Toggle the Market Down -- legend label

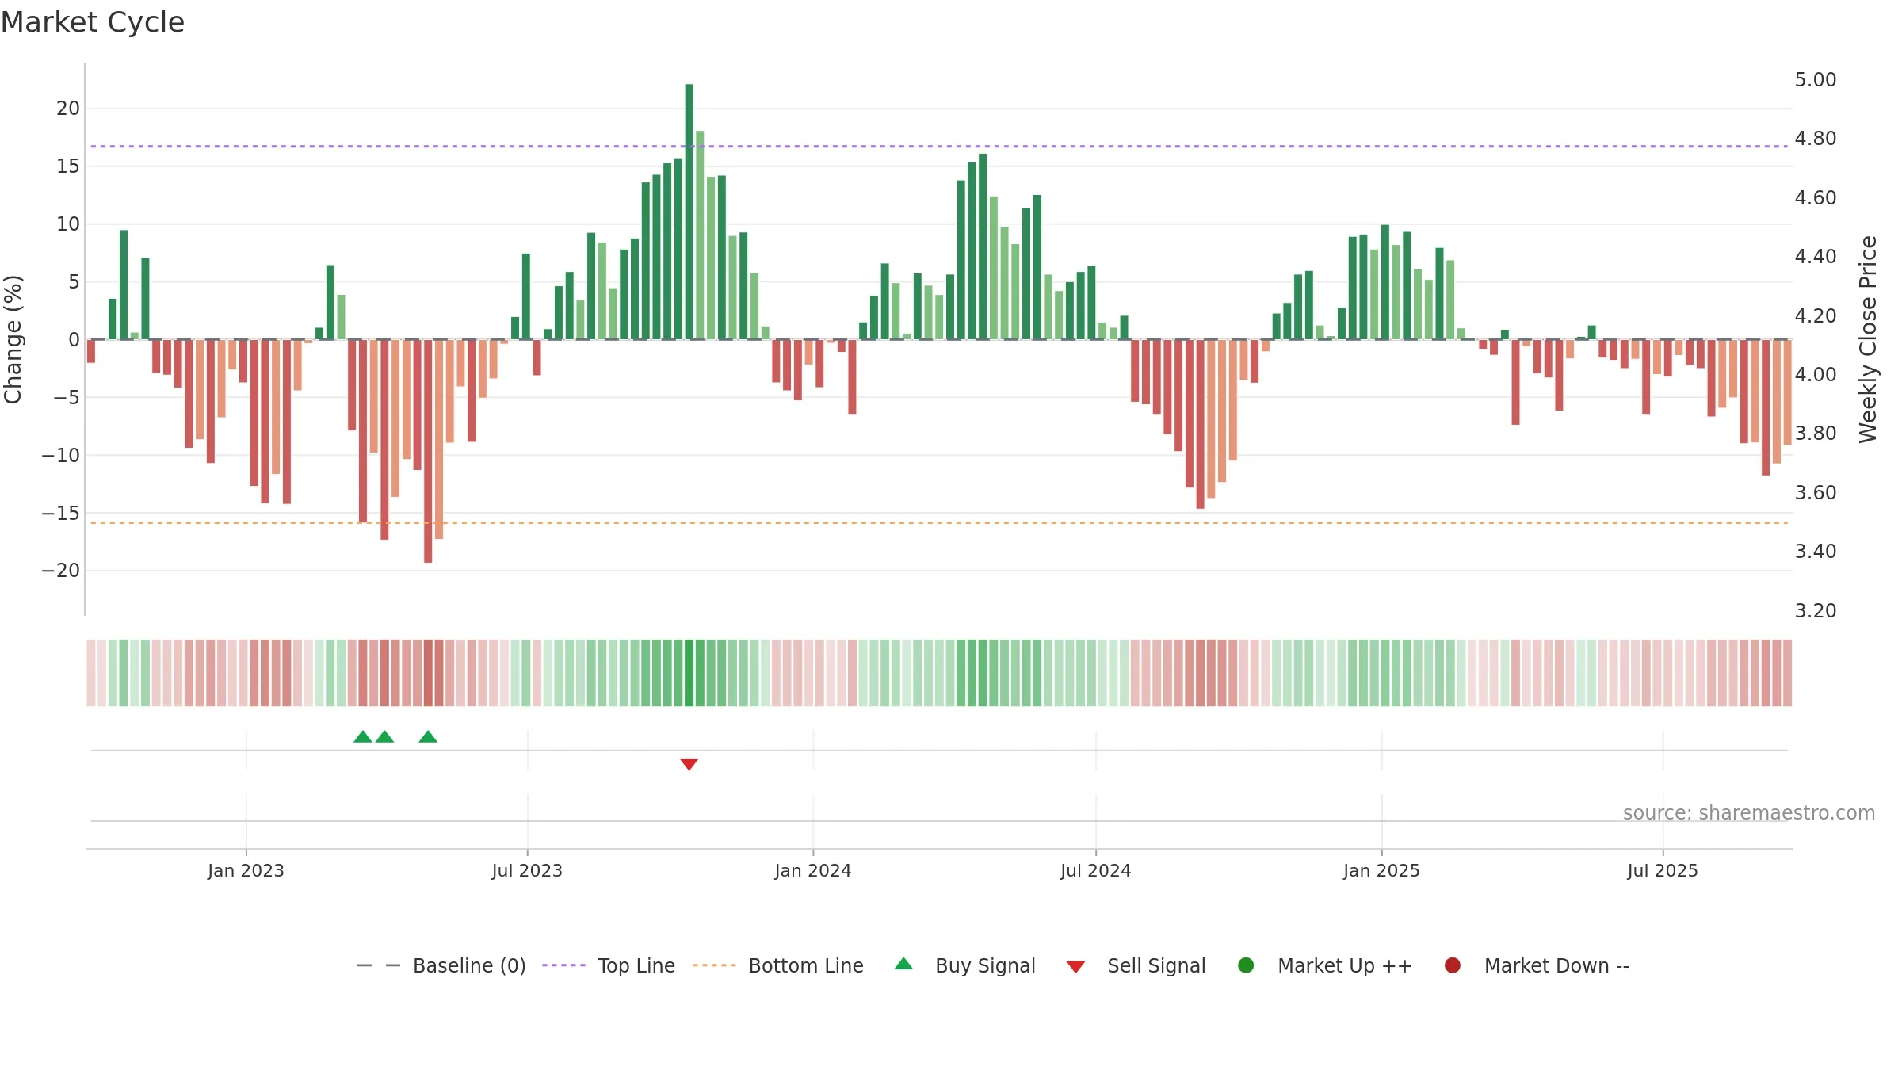tap(1556, 965)
